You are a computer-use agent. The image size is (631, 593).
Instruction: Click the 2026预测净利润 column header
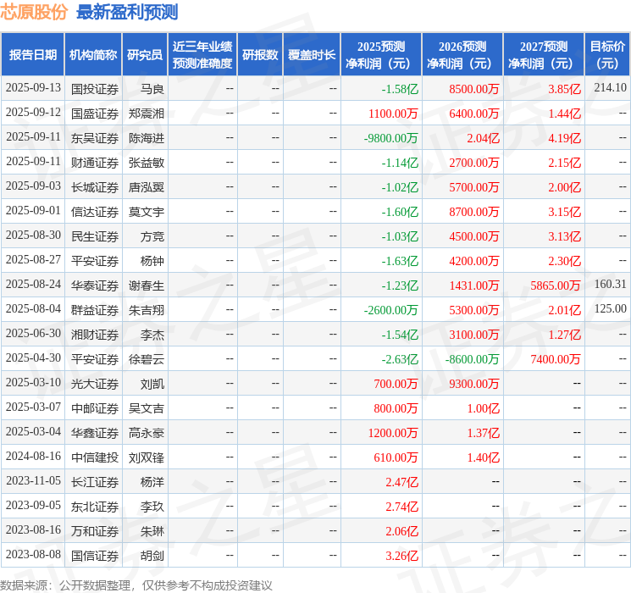pos(462,55)
